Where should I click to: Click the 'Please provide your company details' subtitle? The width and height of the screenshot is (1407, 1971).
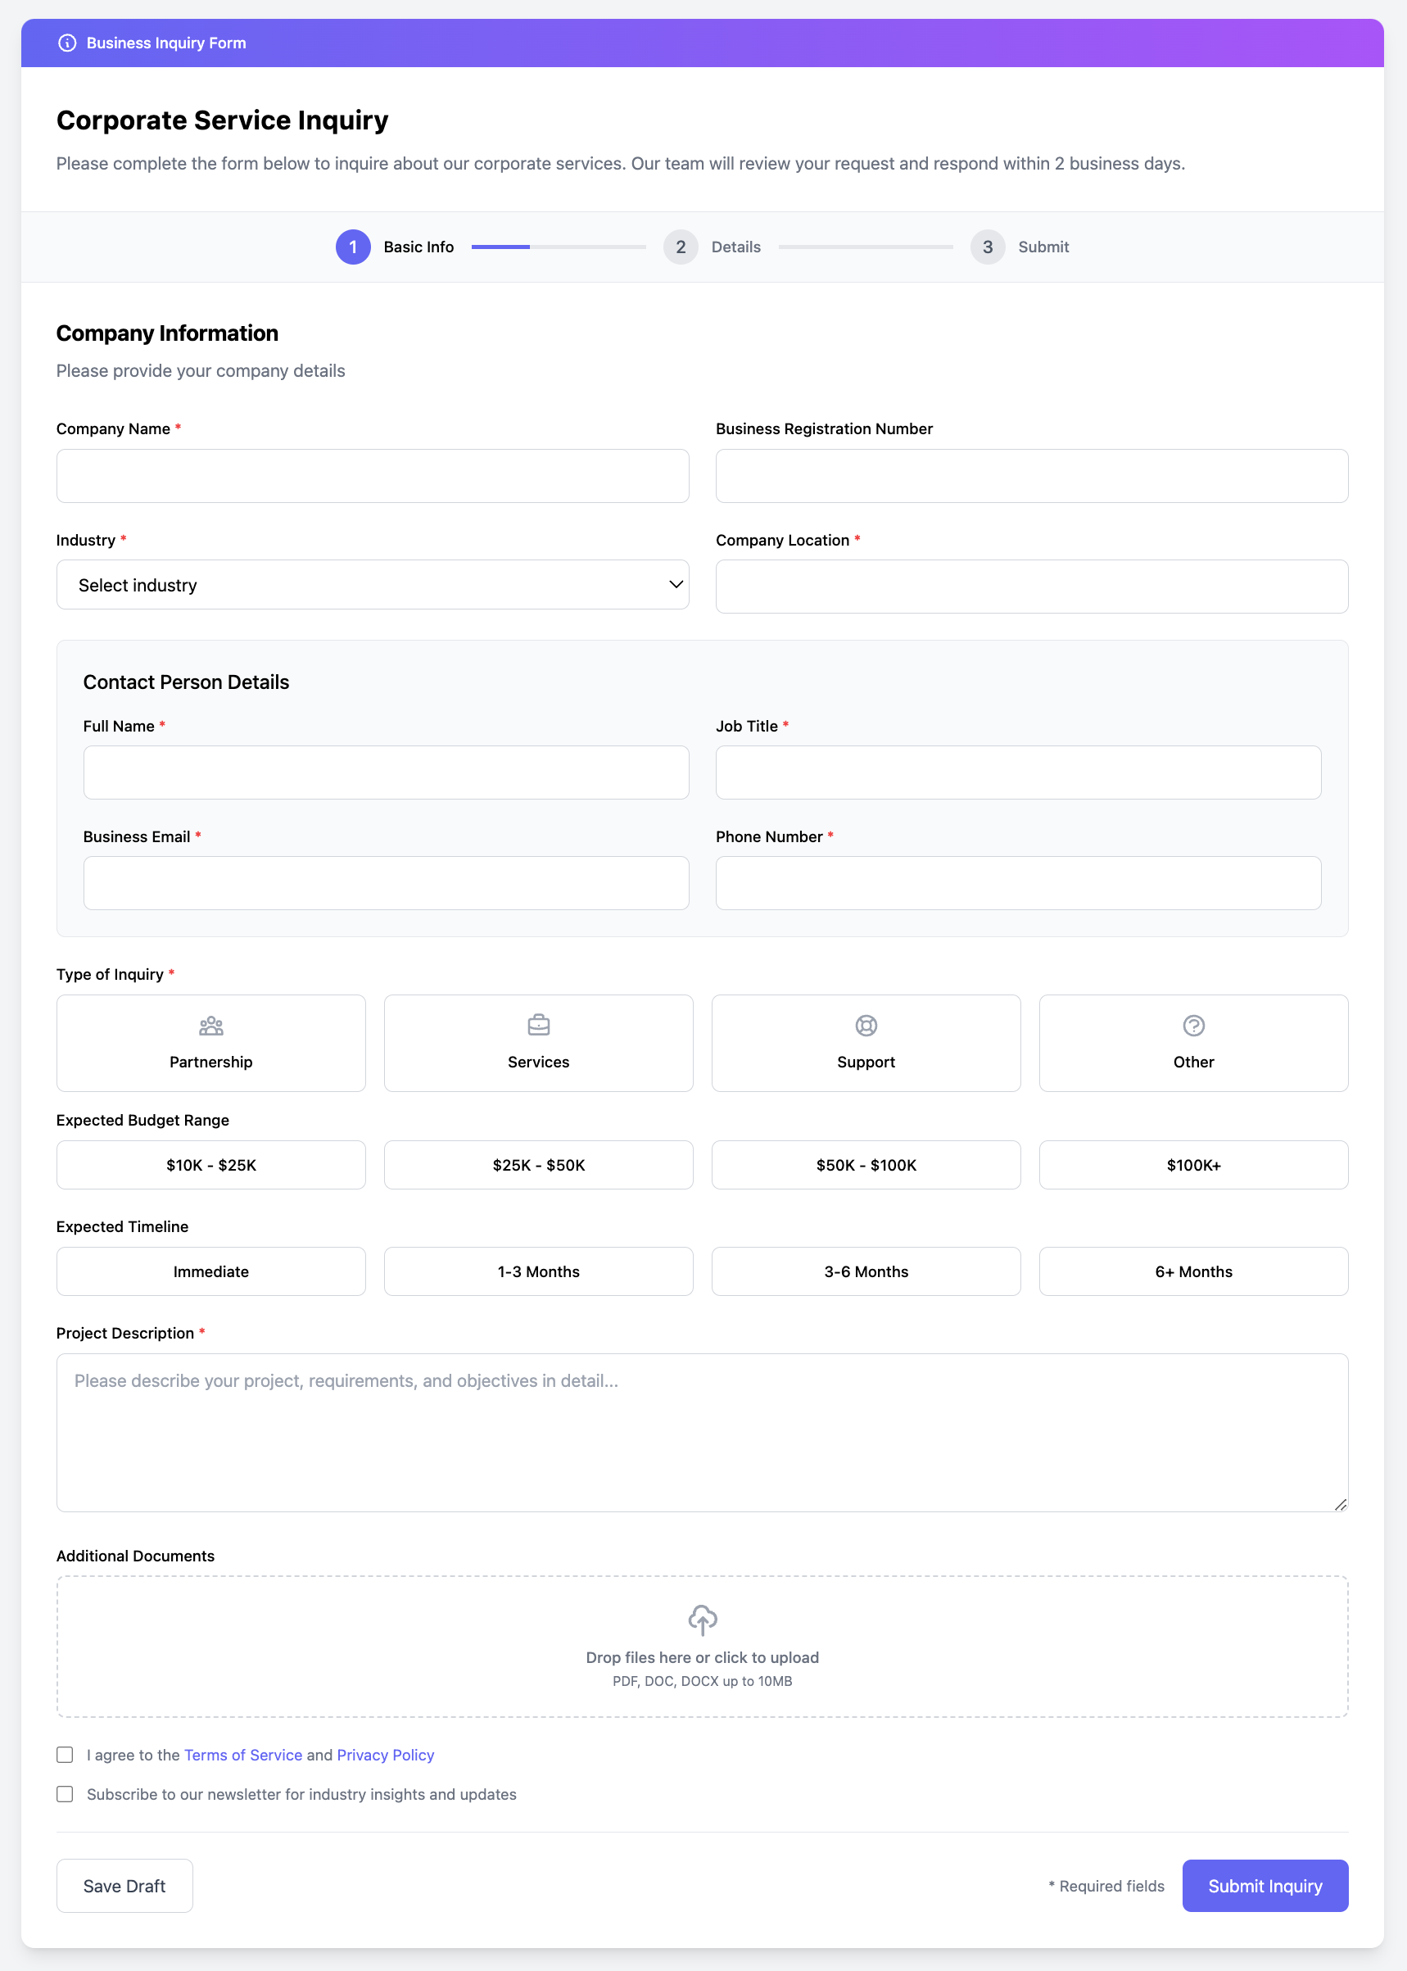tap(201, 371)
